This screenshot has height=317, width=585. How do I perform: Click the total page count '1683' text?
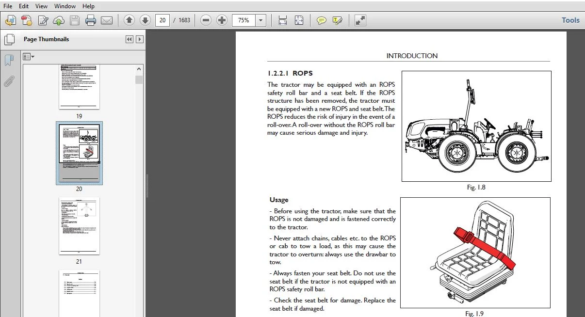(184, 20)
